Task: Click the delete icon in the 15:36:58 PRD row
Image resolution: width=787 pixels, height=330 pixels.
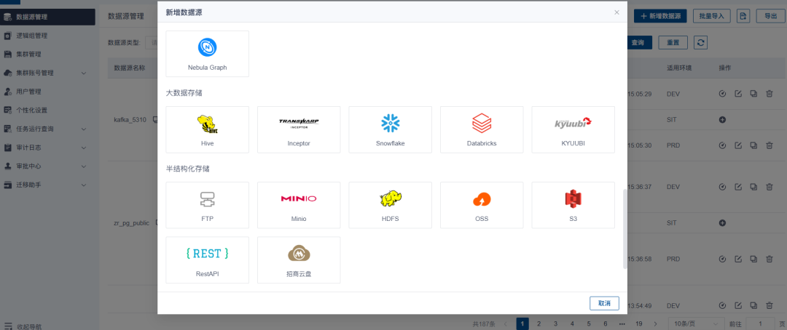Action: tap(769, 259)
